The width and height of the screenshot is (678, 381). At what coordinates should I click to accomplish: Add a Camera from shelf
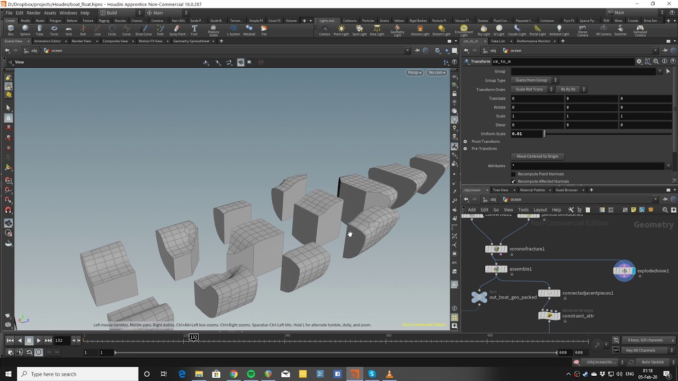[x=324, y=31]
